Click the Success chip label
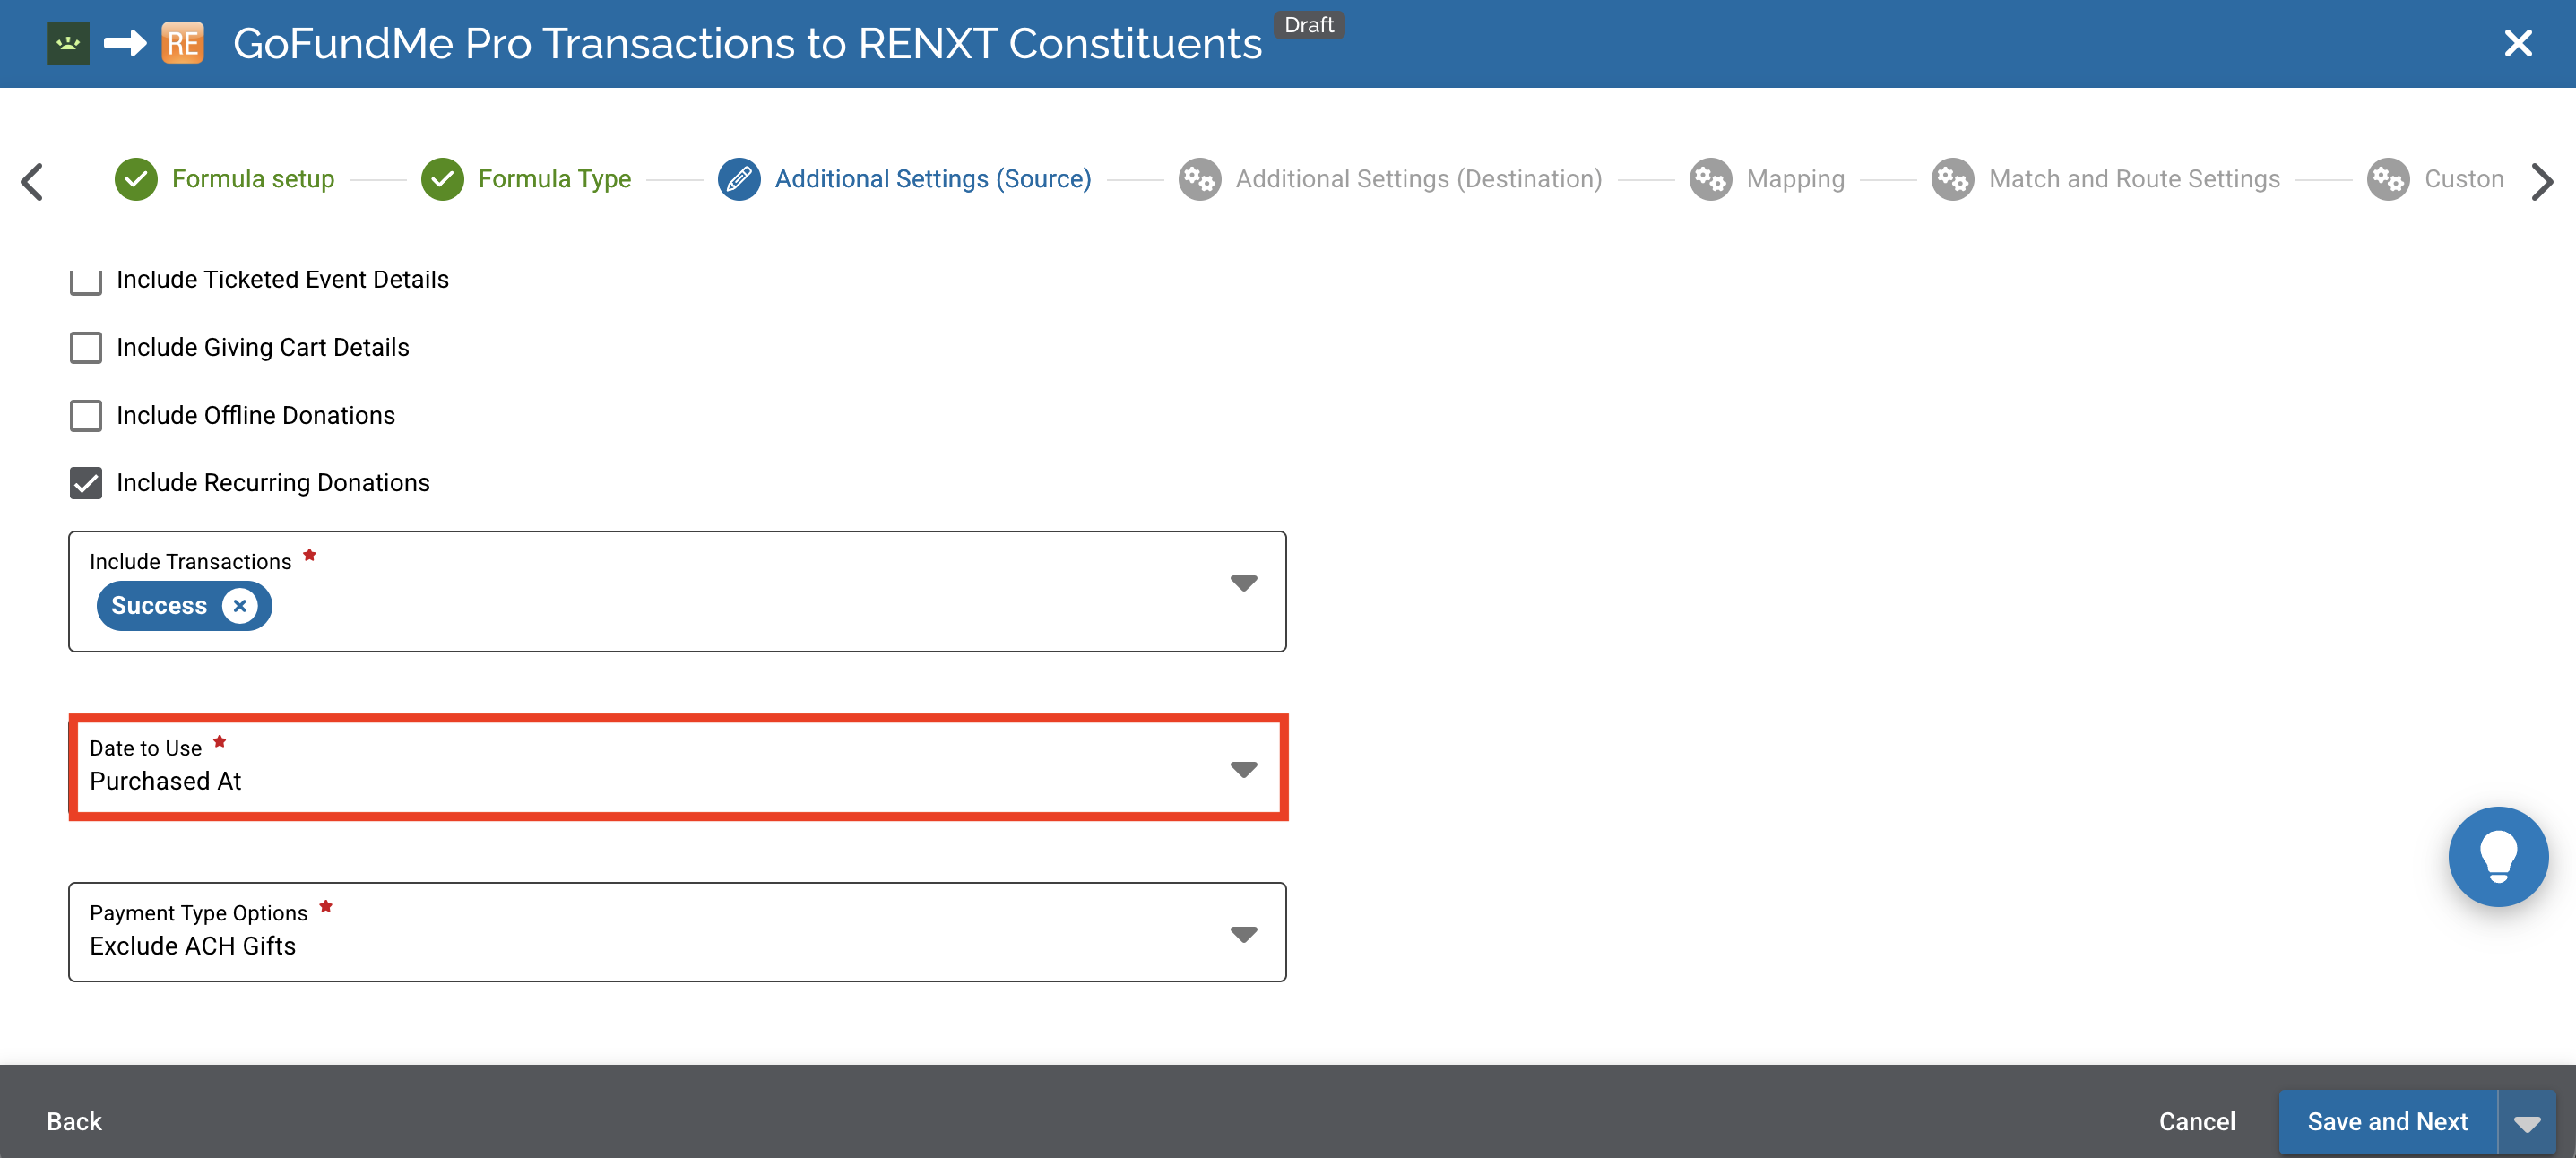 (159, 605)
